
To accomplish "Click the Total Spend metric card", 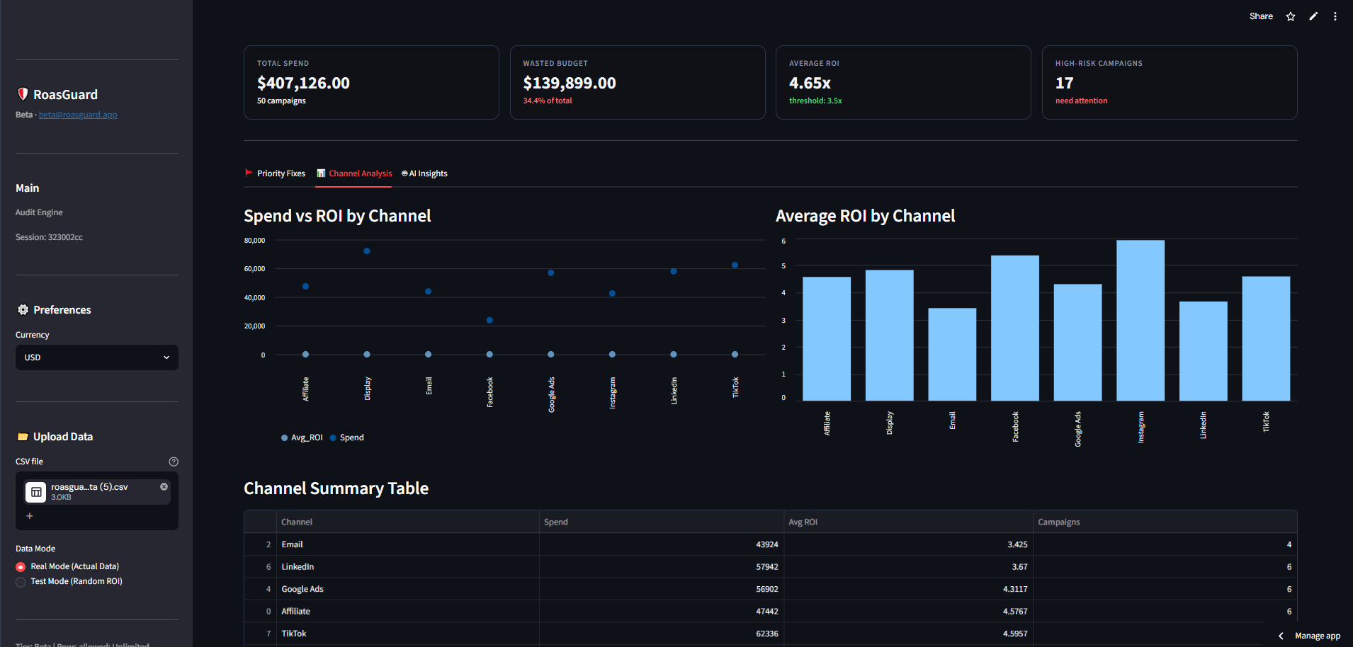I will tap(371, 83).
